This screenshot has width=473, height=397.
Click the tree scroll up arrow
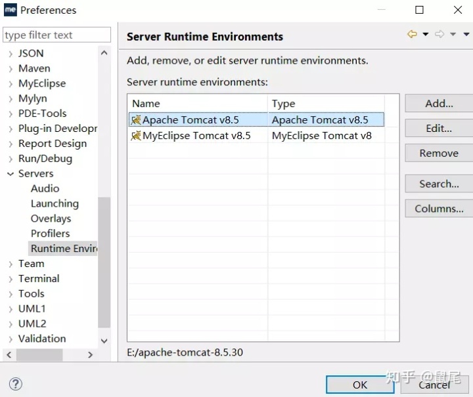pyautogui.click(x=104, y=53)
